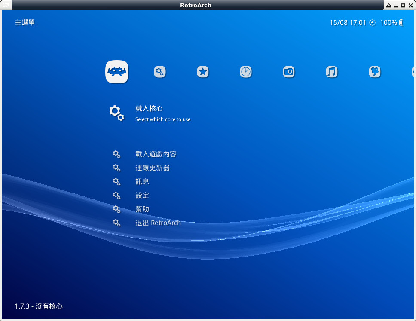Open the 連線更新器 menu entry
Screen dimensions: 416x321
pyautogui.click(x=152, y=168)
